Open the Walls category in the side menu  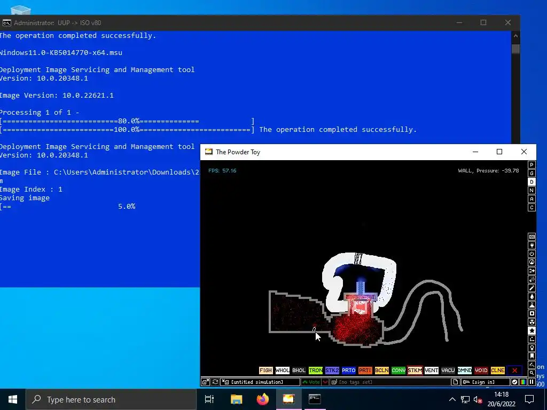[x=532, y=236]
